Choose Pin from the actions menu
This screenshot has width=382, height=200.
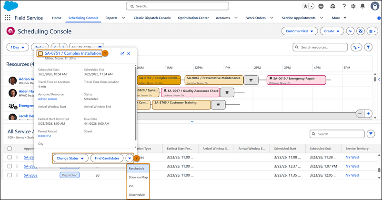tap(138, 186)
